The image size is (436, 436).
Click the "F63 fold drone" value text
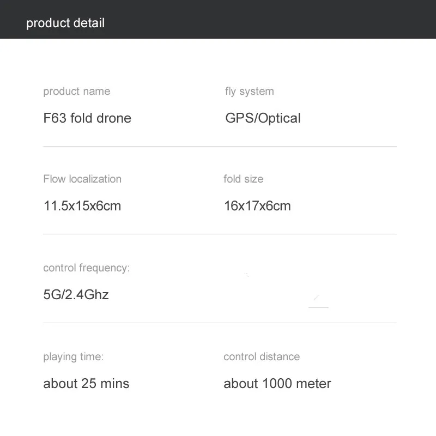pyautogui.click(x=87, y=118)
